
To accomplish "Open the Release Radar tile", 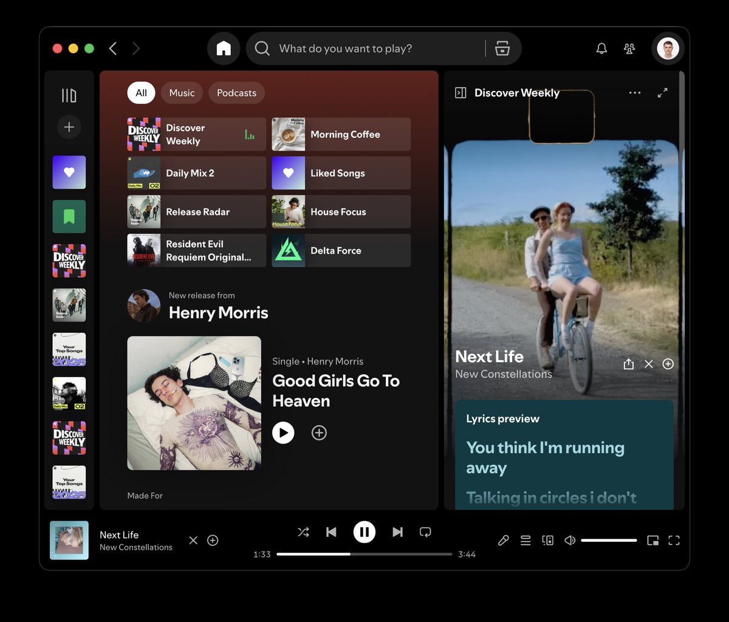I will 197,212.
